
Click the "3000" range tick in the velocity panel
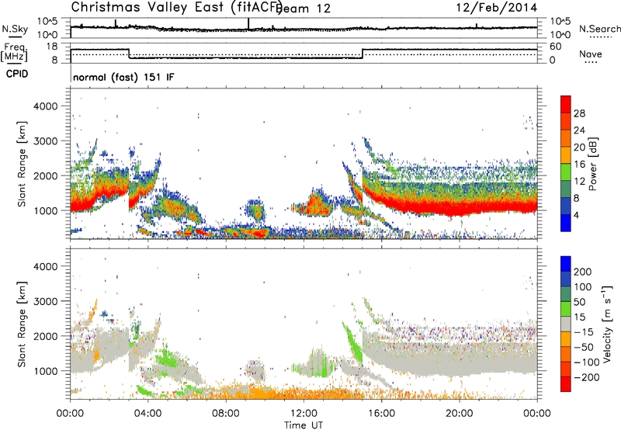pyautogui.click(x=45, y=301)
